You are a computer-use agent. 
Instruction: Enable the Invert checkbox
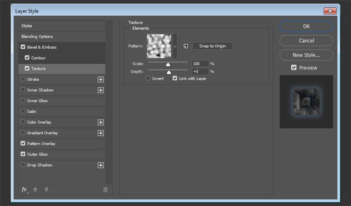coord(148,78)
